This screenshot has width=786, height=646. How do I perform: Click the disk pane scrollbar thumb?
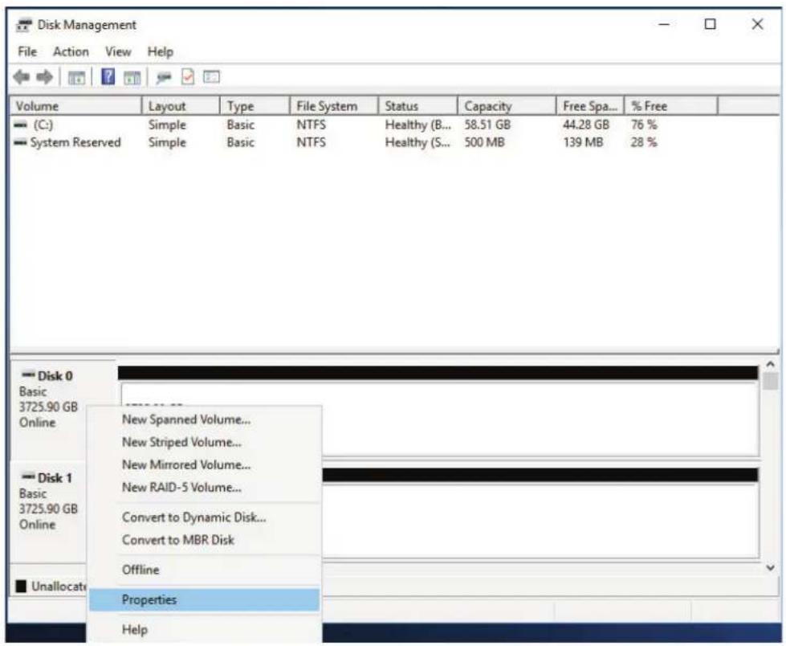(x=771, y=381)
